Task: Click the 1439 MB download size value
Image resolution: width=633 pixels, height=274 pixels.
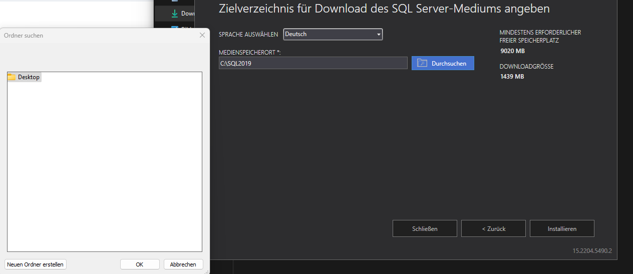Action: pyautogui.click(x=512, y=77)
